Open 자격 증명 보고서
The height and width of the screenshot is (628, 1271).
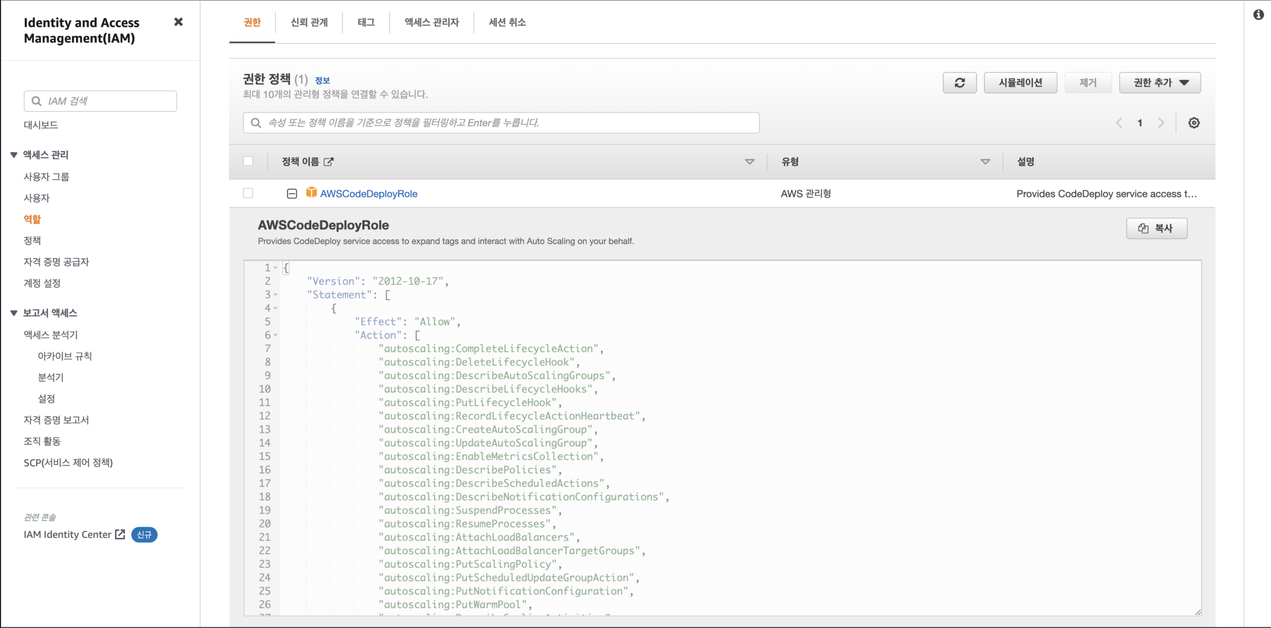57,420
